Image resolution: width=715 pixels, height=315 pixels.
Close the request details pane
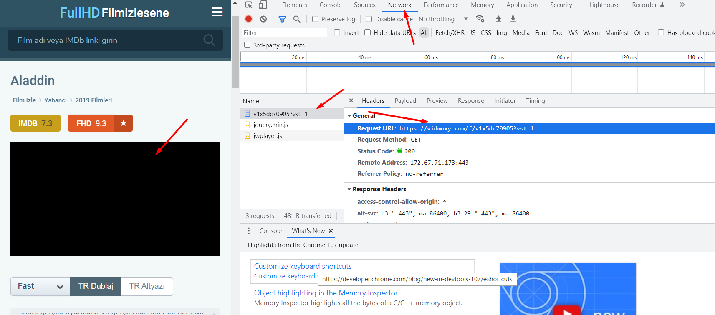click(x=351, y=100)
